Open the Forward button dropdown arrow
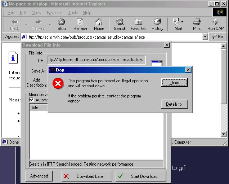 (50, 25)
